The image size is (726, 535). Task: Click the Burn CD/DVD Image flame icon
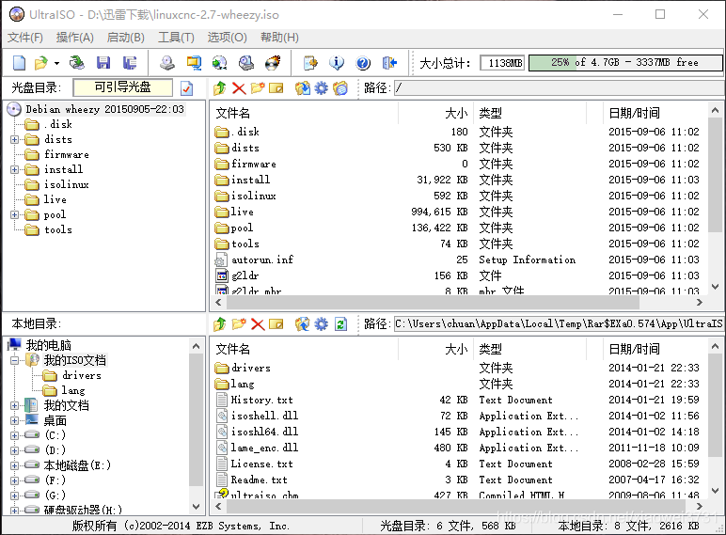coord(273,62)
